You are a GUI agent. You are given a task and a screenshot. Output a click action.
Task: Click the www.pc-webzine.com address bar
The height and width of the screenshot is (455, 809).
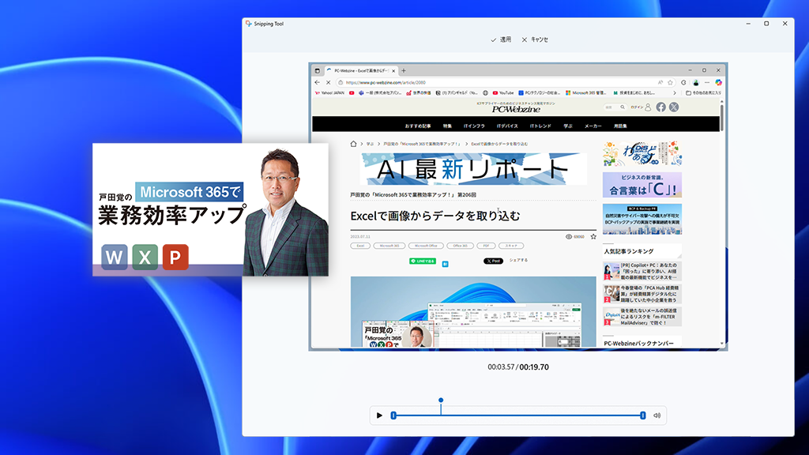(500, 82)
